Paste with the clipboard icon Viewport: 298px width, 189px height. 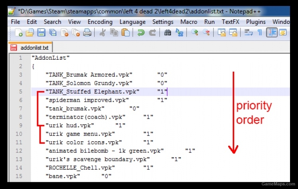[x=125, y=32]
